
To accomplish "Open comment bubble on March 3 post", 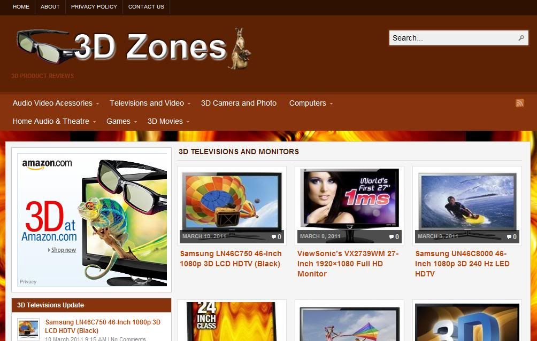I will pos(512,236).
